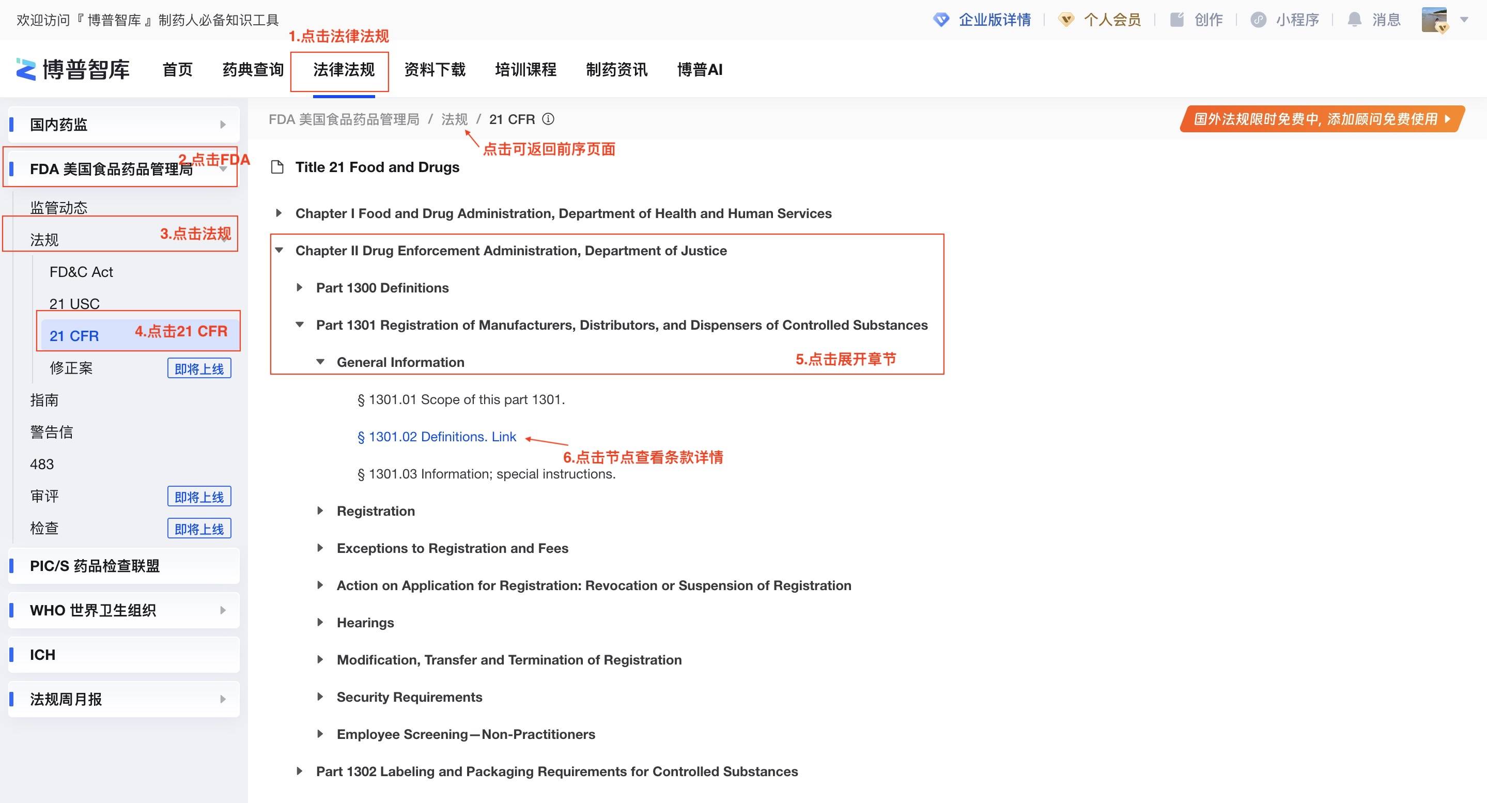
Task: Click the 创作 edit icon
Action: pos(1177,20)
